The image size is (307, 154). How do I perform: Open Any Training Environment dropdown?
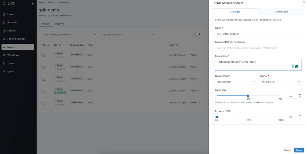69,35
